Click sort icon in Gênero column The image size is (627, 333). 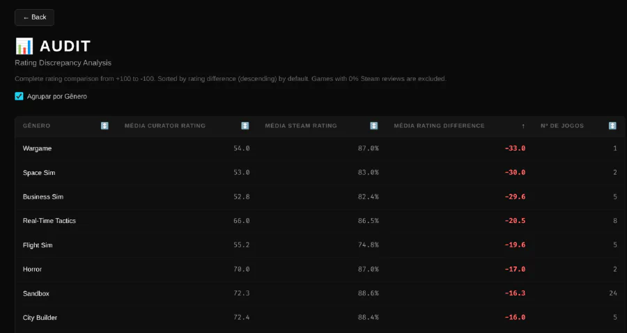(104, 126)
